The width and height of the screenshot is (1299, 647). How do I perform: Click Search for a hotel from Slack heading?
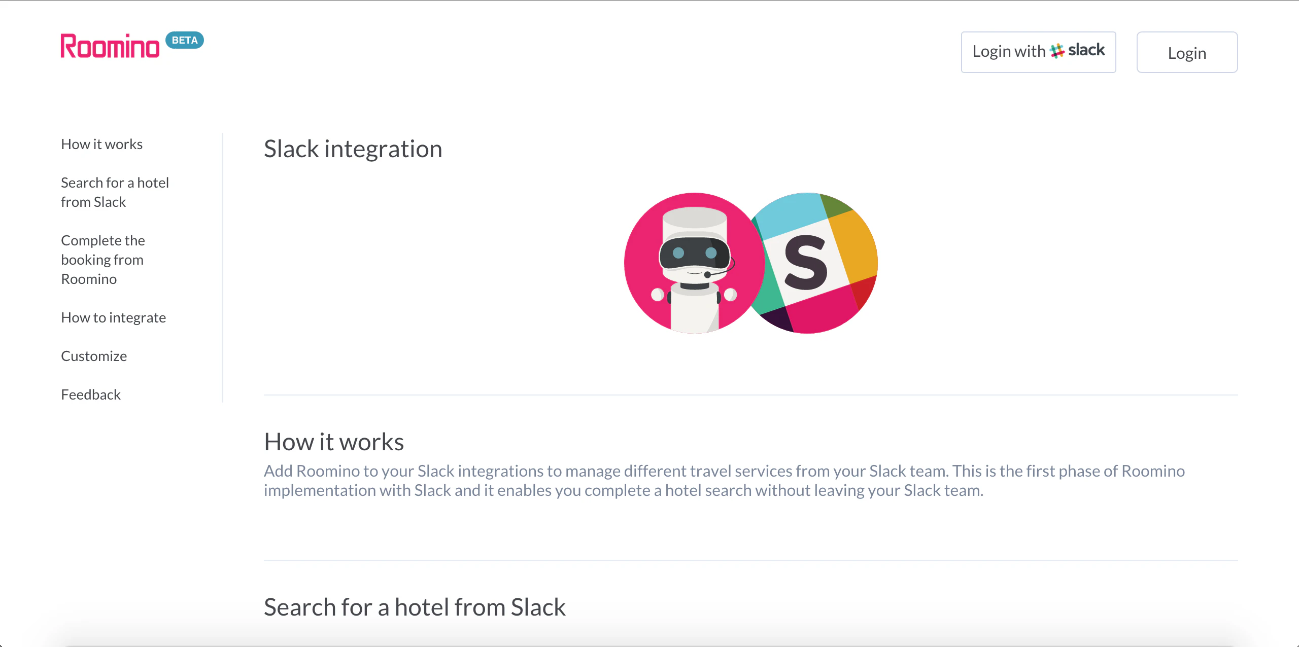pos(415,607)
